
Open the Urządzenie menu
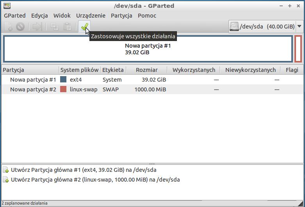click(x=91, y=16)
